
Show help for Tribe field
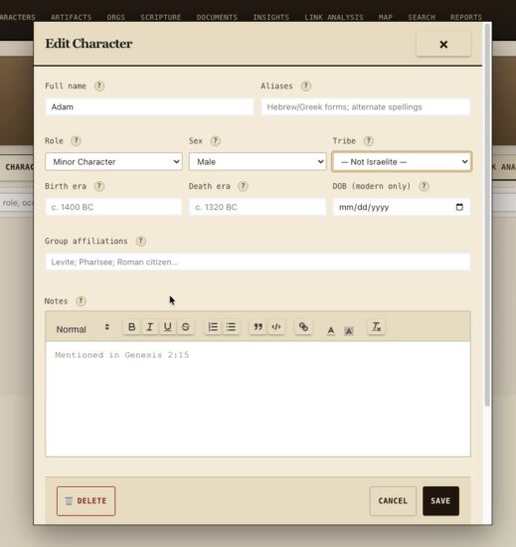tap(369, 141)
